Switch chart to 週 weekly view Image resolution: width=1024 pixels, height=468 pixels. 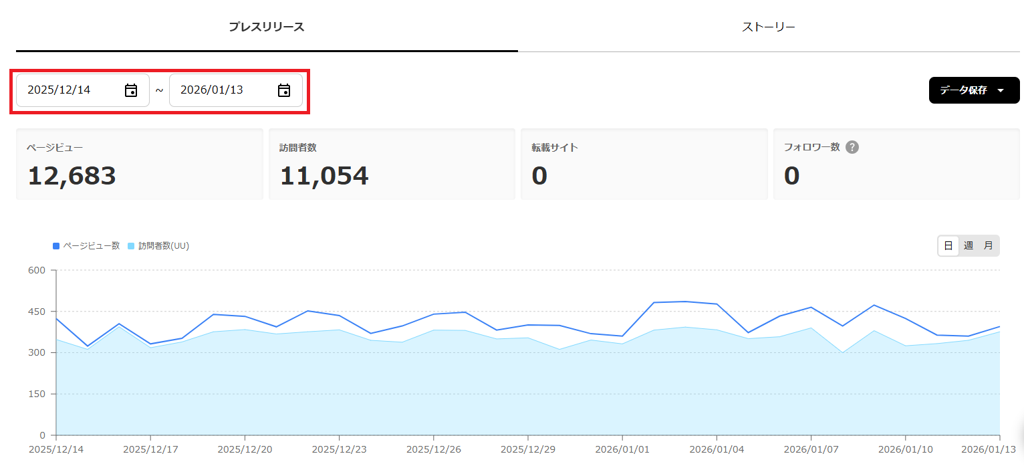click(968, 245)
